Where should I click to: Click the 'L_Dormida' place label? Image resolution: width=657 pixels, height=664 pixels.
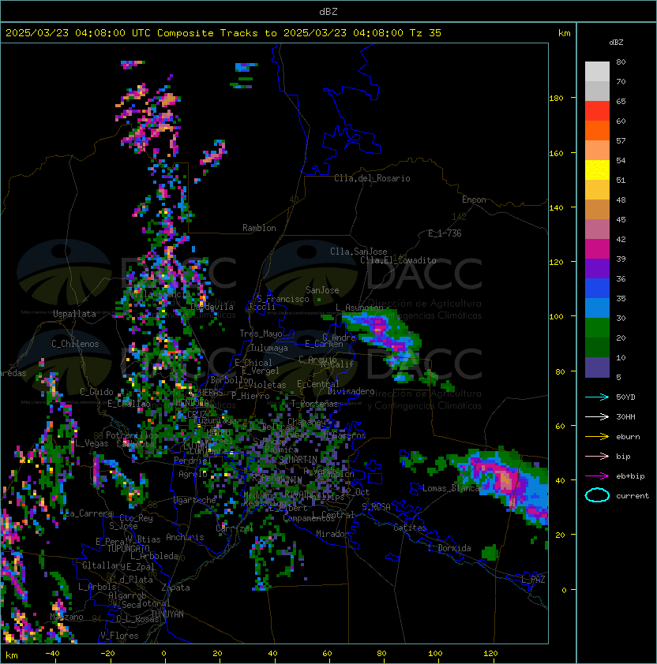click(x=449, y=548)
